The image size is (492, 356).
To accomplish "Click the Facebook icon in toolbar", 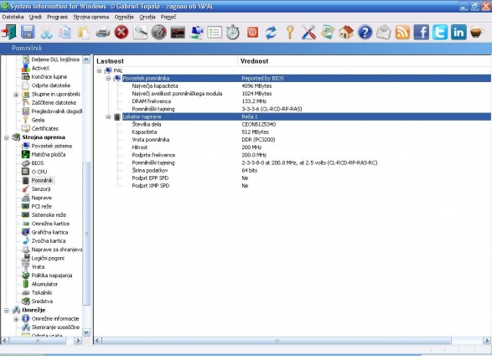I will coord(421,33).
